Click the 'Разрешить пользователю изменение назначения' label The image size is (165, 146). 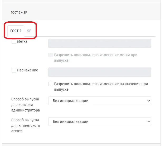point(101,86)
